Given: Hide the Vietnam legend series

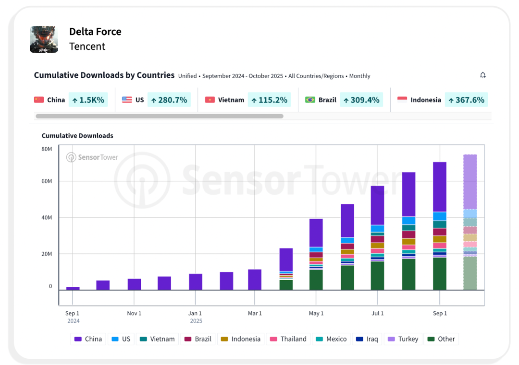Looking at the screenshot, I should coord(157,339).
